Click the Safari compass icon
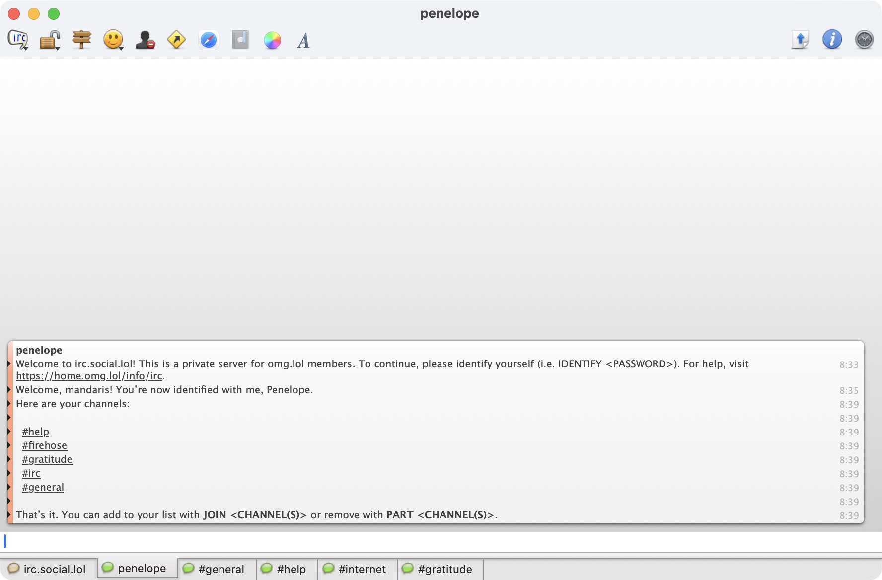Viewport: 882px width, 580px height. pyautogui.click(x=209, y=40)
